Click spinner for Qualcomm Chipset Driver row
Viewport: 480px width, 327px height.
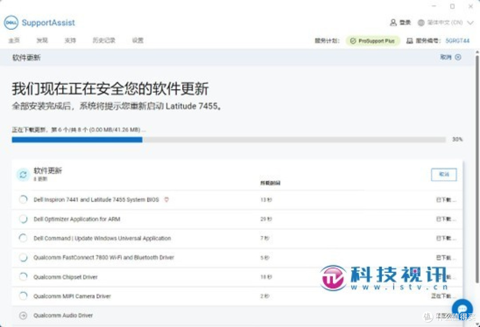click(23, 277)
